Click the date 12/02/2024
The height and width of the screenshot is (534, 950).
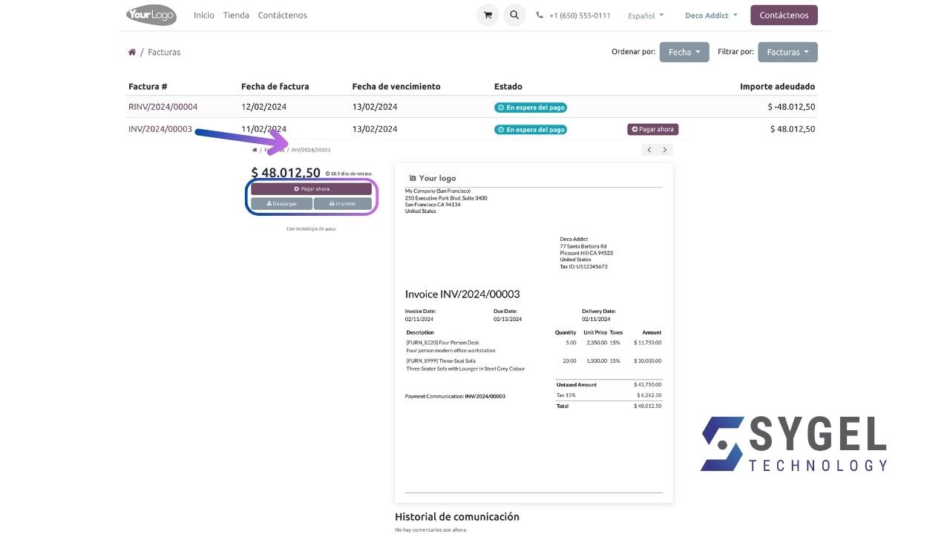click(263, 107)
